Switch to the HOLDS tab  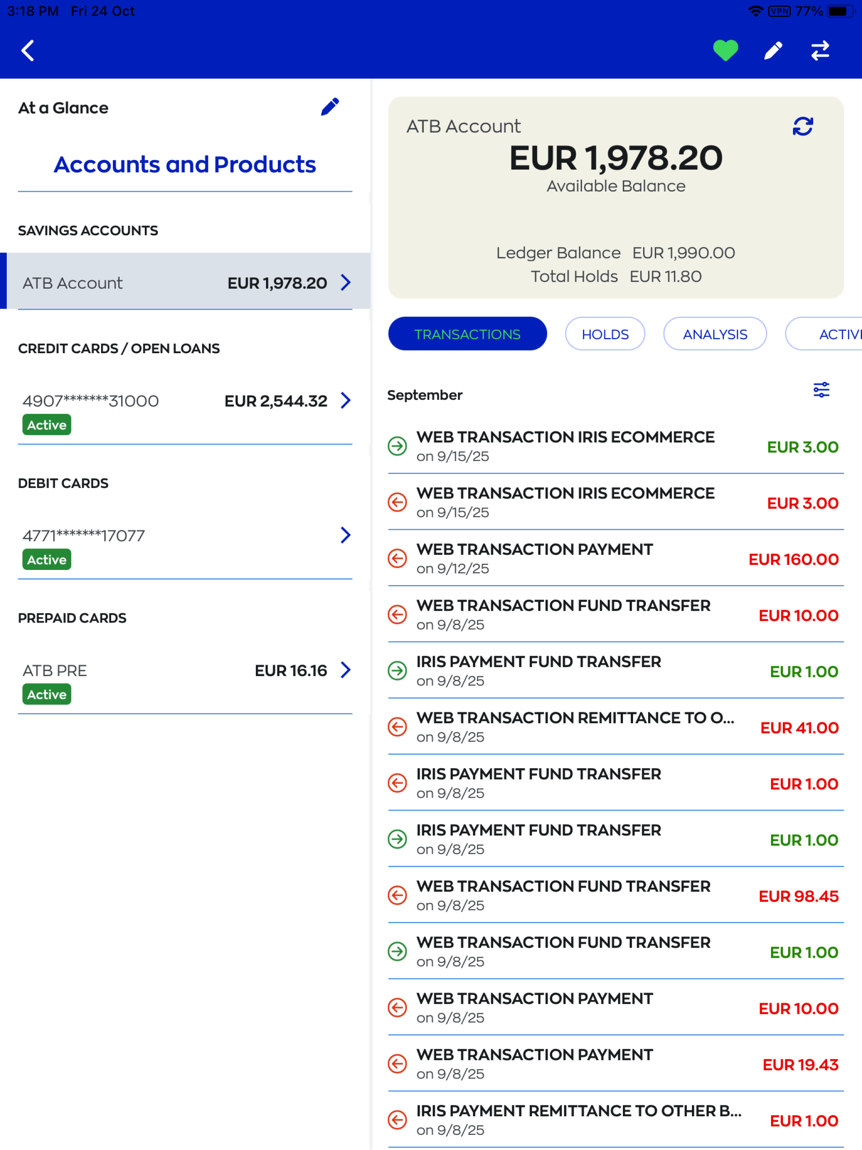click(605, 334)
